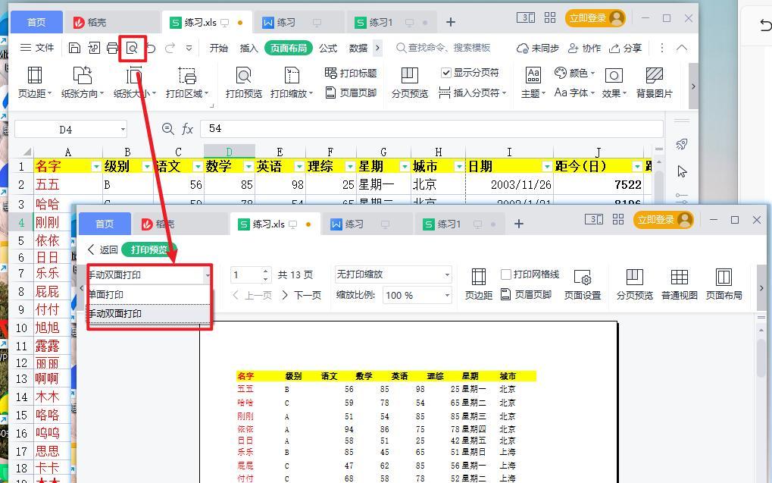Click the zoom magnifier beside the formula bar
The image size is (772, 483).
point(168,129)
